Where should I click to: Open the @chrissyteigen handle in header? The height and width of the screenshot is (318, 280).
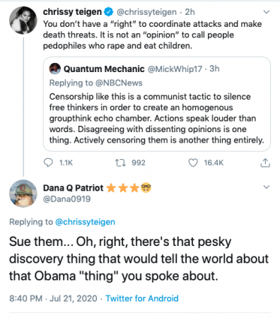click(146, 12)
